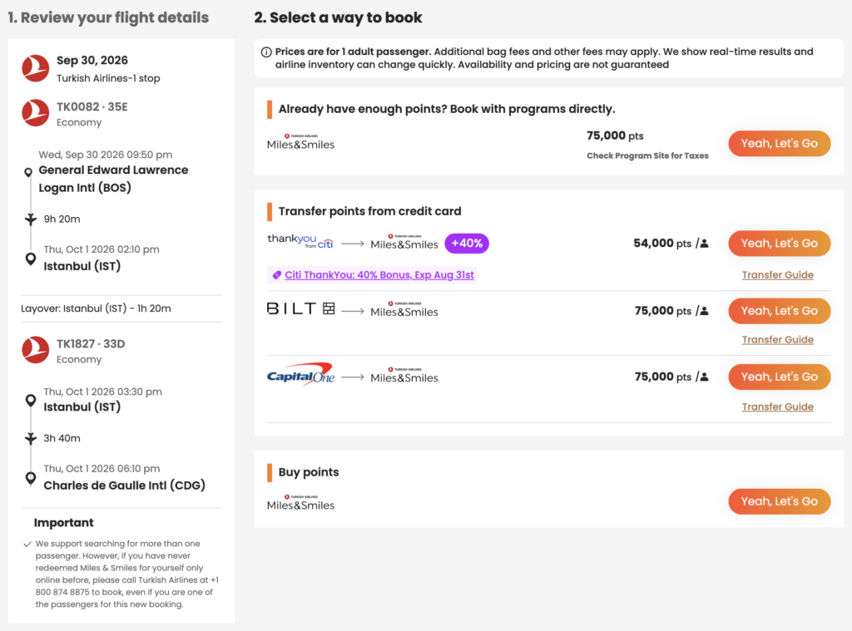Book directly with Miles&Smiles for 75,000 pts
The width and height of the screenshot is (852, 631).
(779, 144)
